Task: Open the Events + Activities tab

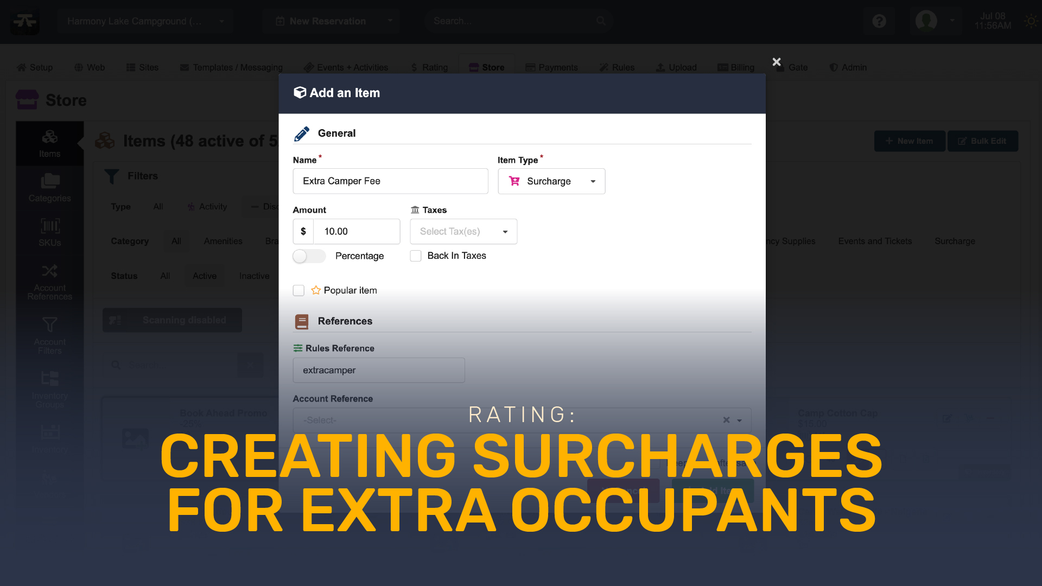Action: tap(346, 67)
